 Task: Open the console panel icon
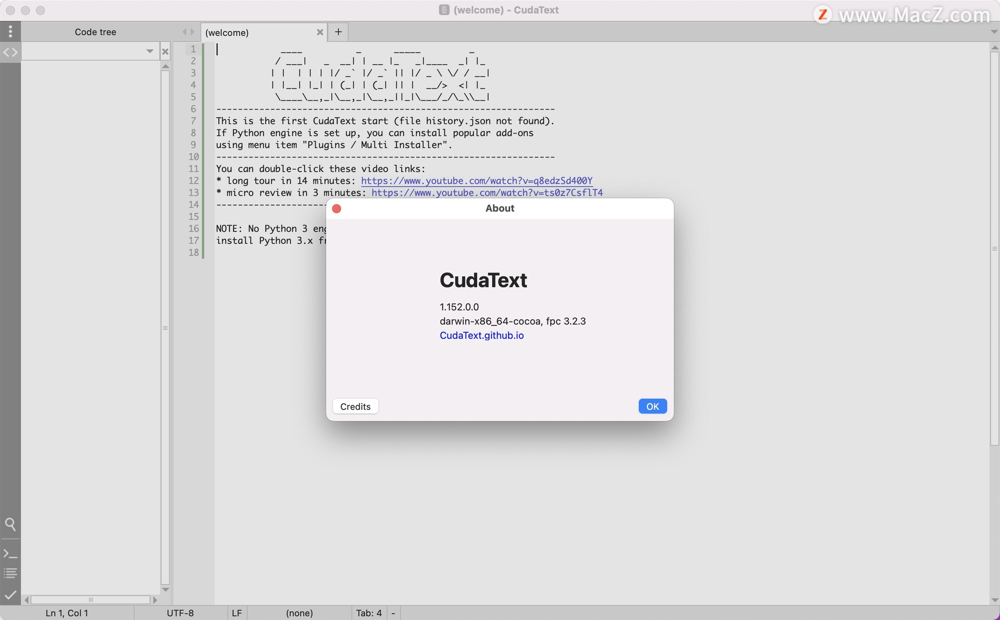coord(10,553)
